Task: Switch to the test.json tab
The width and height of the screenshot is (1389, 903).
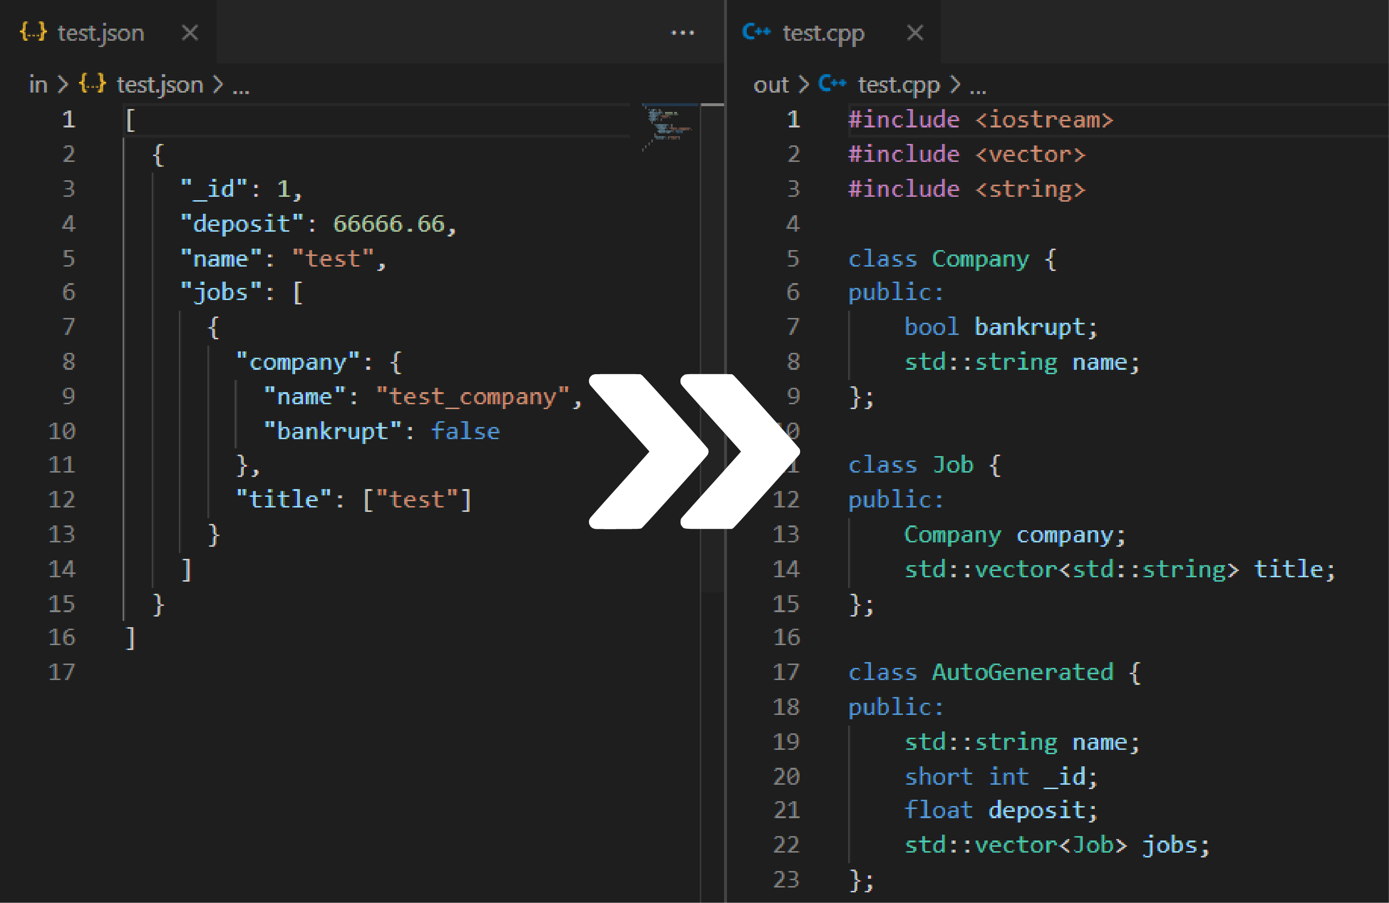Action: 100,33
